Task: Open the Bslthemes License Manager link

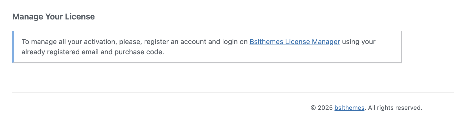Action: click(295, 42)
